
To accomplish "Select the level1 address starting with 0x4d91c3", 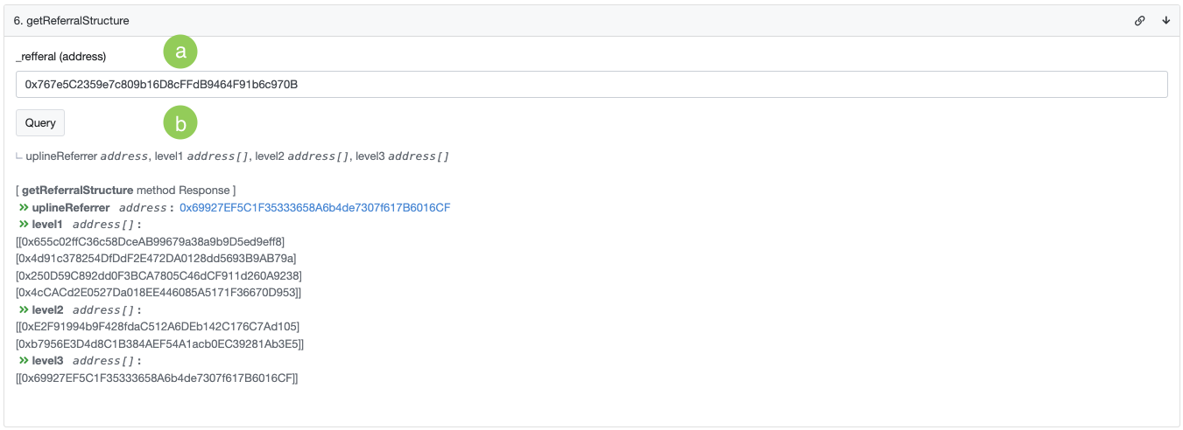I will pos(157,259).
